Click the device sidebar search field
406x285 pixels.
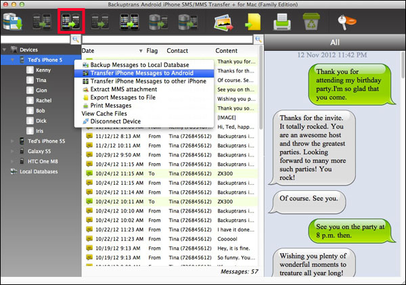[x=35, y=39]
